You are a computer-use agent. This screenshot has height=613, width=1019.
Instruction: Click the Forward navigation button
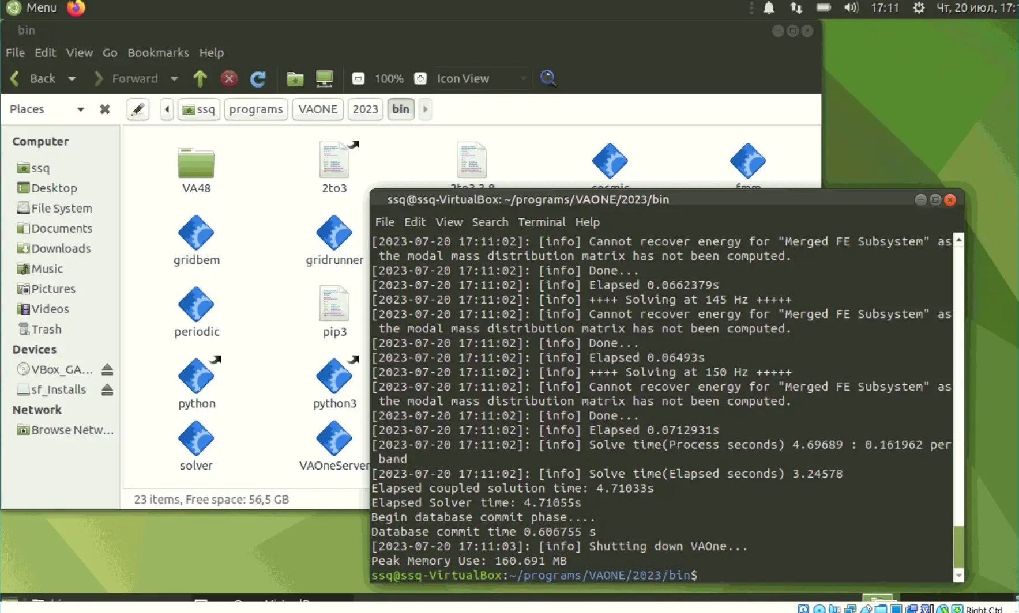[x=126, y=78]
